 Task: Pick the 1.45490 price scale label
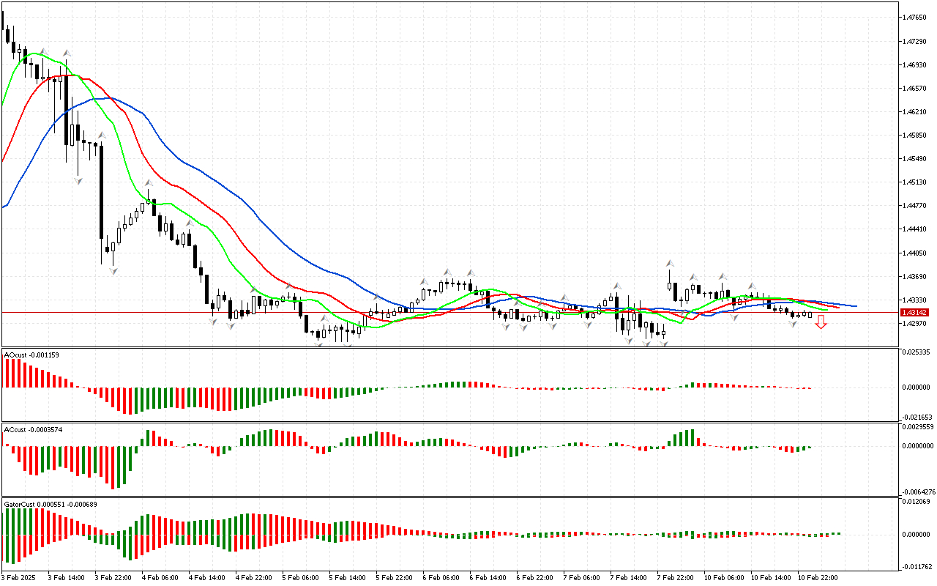coord(915,158)
